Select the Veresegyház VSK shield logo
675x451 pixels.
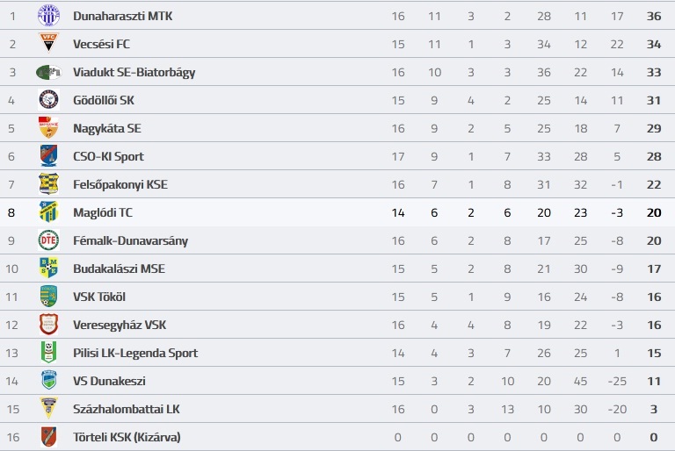[x=48, y=325]
